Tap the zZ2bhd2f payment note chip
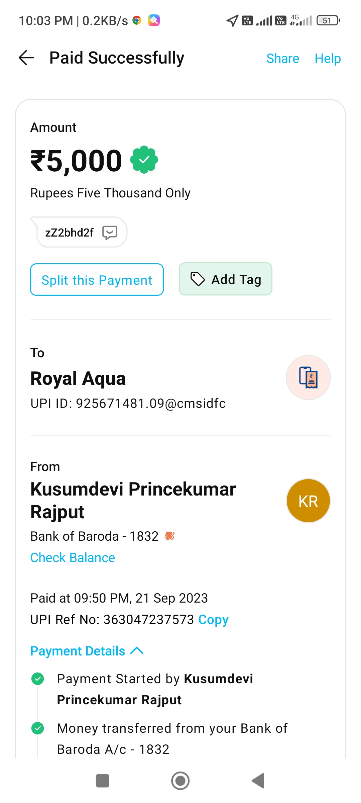 tap(70, 232)
